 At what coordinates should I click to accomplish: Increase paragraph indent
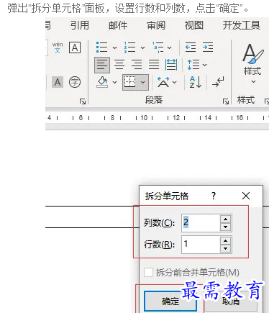pos(208,47)
